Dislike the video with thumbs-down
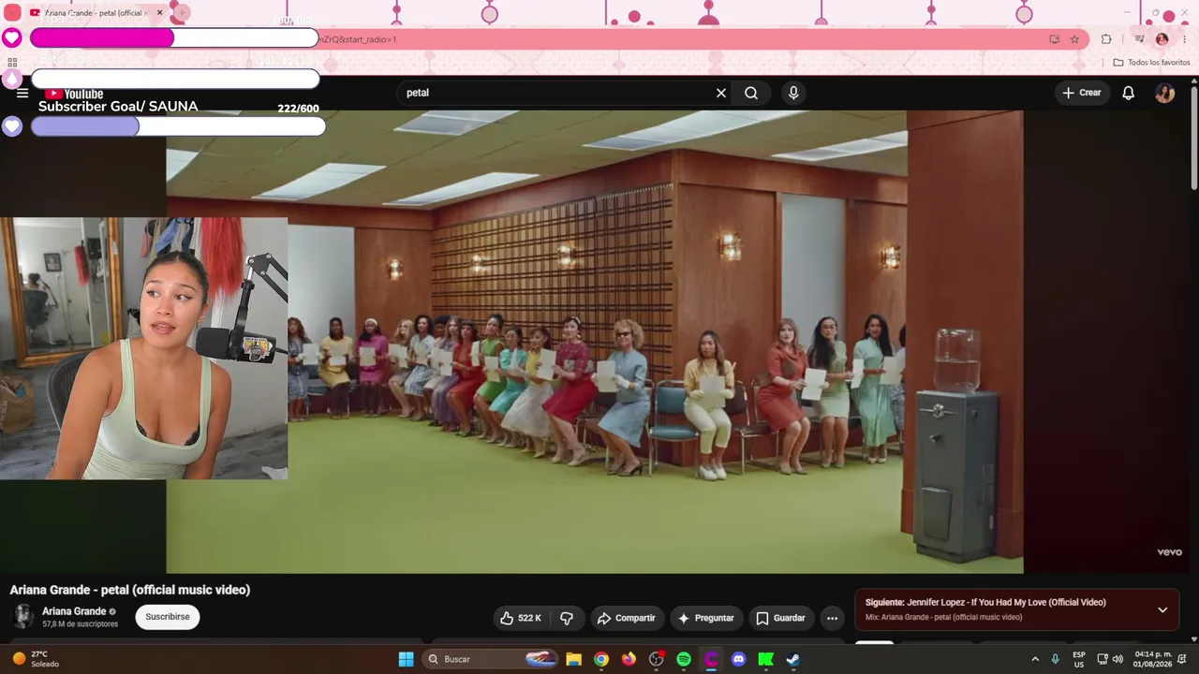This screenshot has width=1199, height=674. [567, 618]
